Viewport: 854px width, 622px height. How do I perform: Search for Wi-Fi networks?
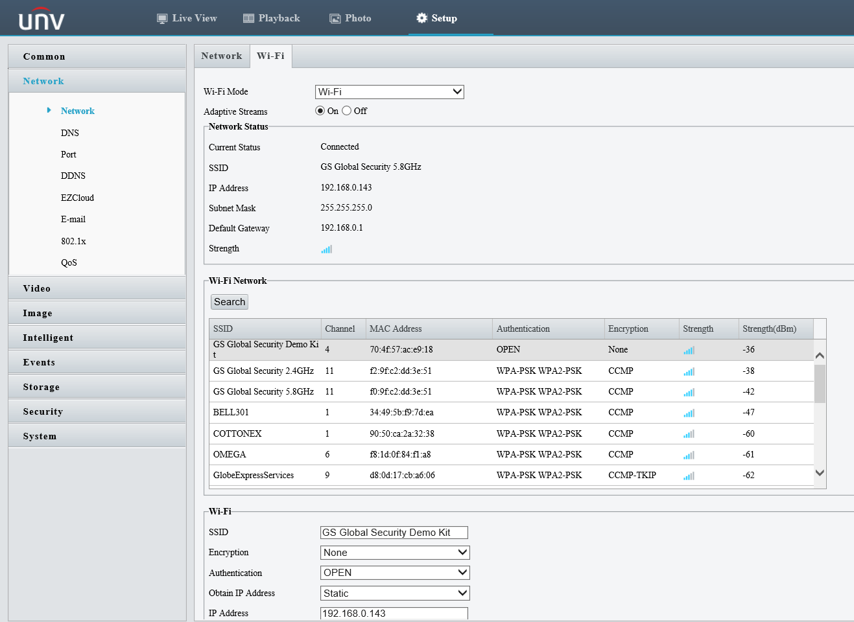[230, 302]
